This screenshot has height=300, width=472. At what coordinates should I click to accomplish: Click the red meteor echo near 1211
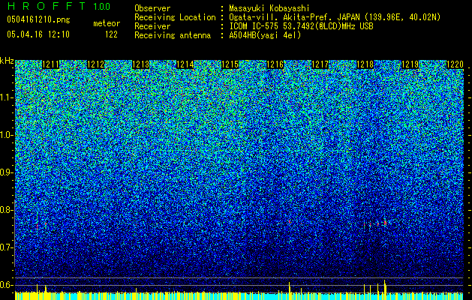coord(38,226)
